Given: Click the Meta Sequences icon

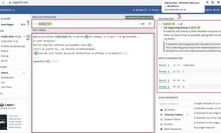Looking at the screenshot, I should tap(161, 129).
